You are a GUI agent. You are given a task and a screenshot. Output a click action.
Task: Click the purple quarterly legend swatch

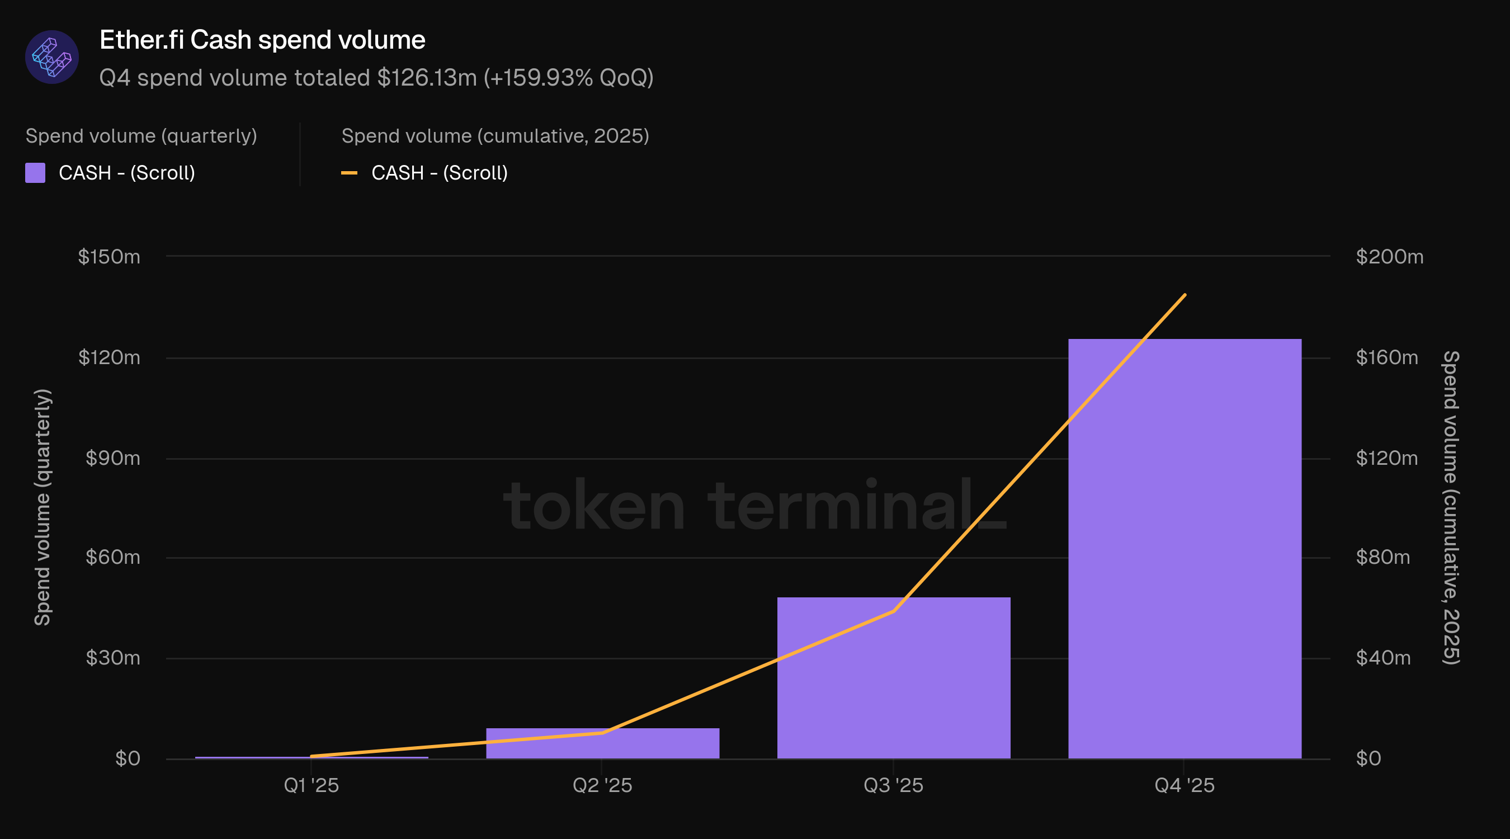(35, 173)
